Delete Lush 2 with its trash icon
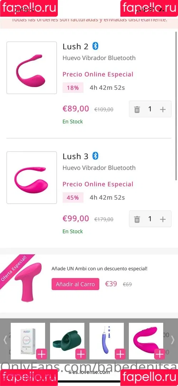178x386 pixels. pyautogui.click(x=137, y=109)
